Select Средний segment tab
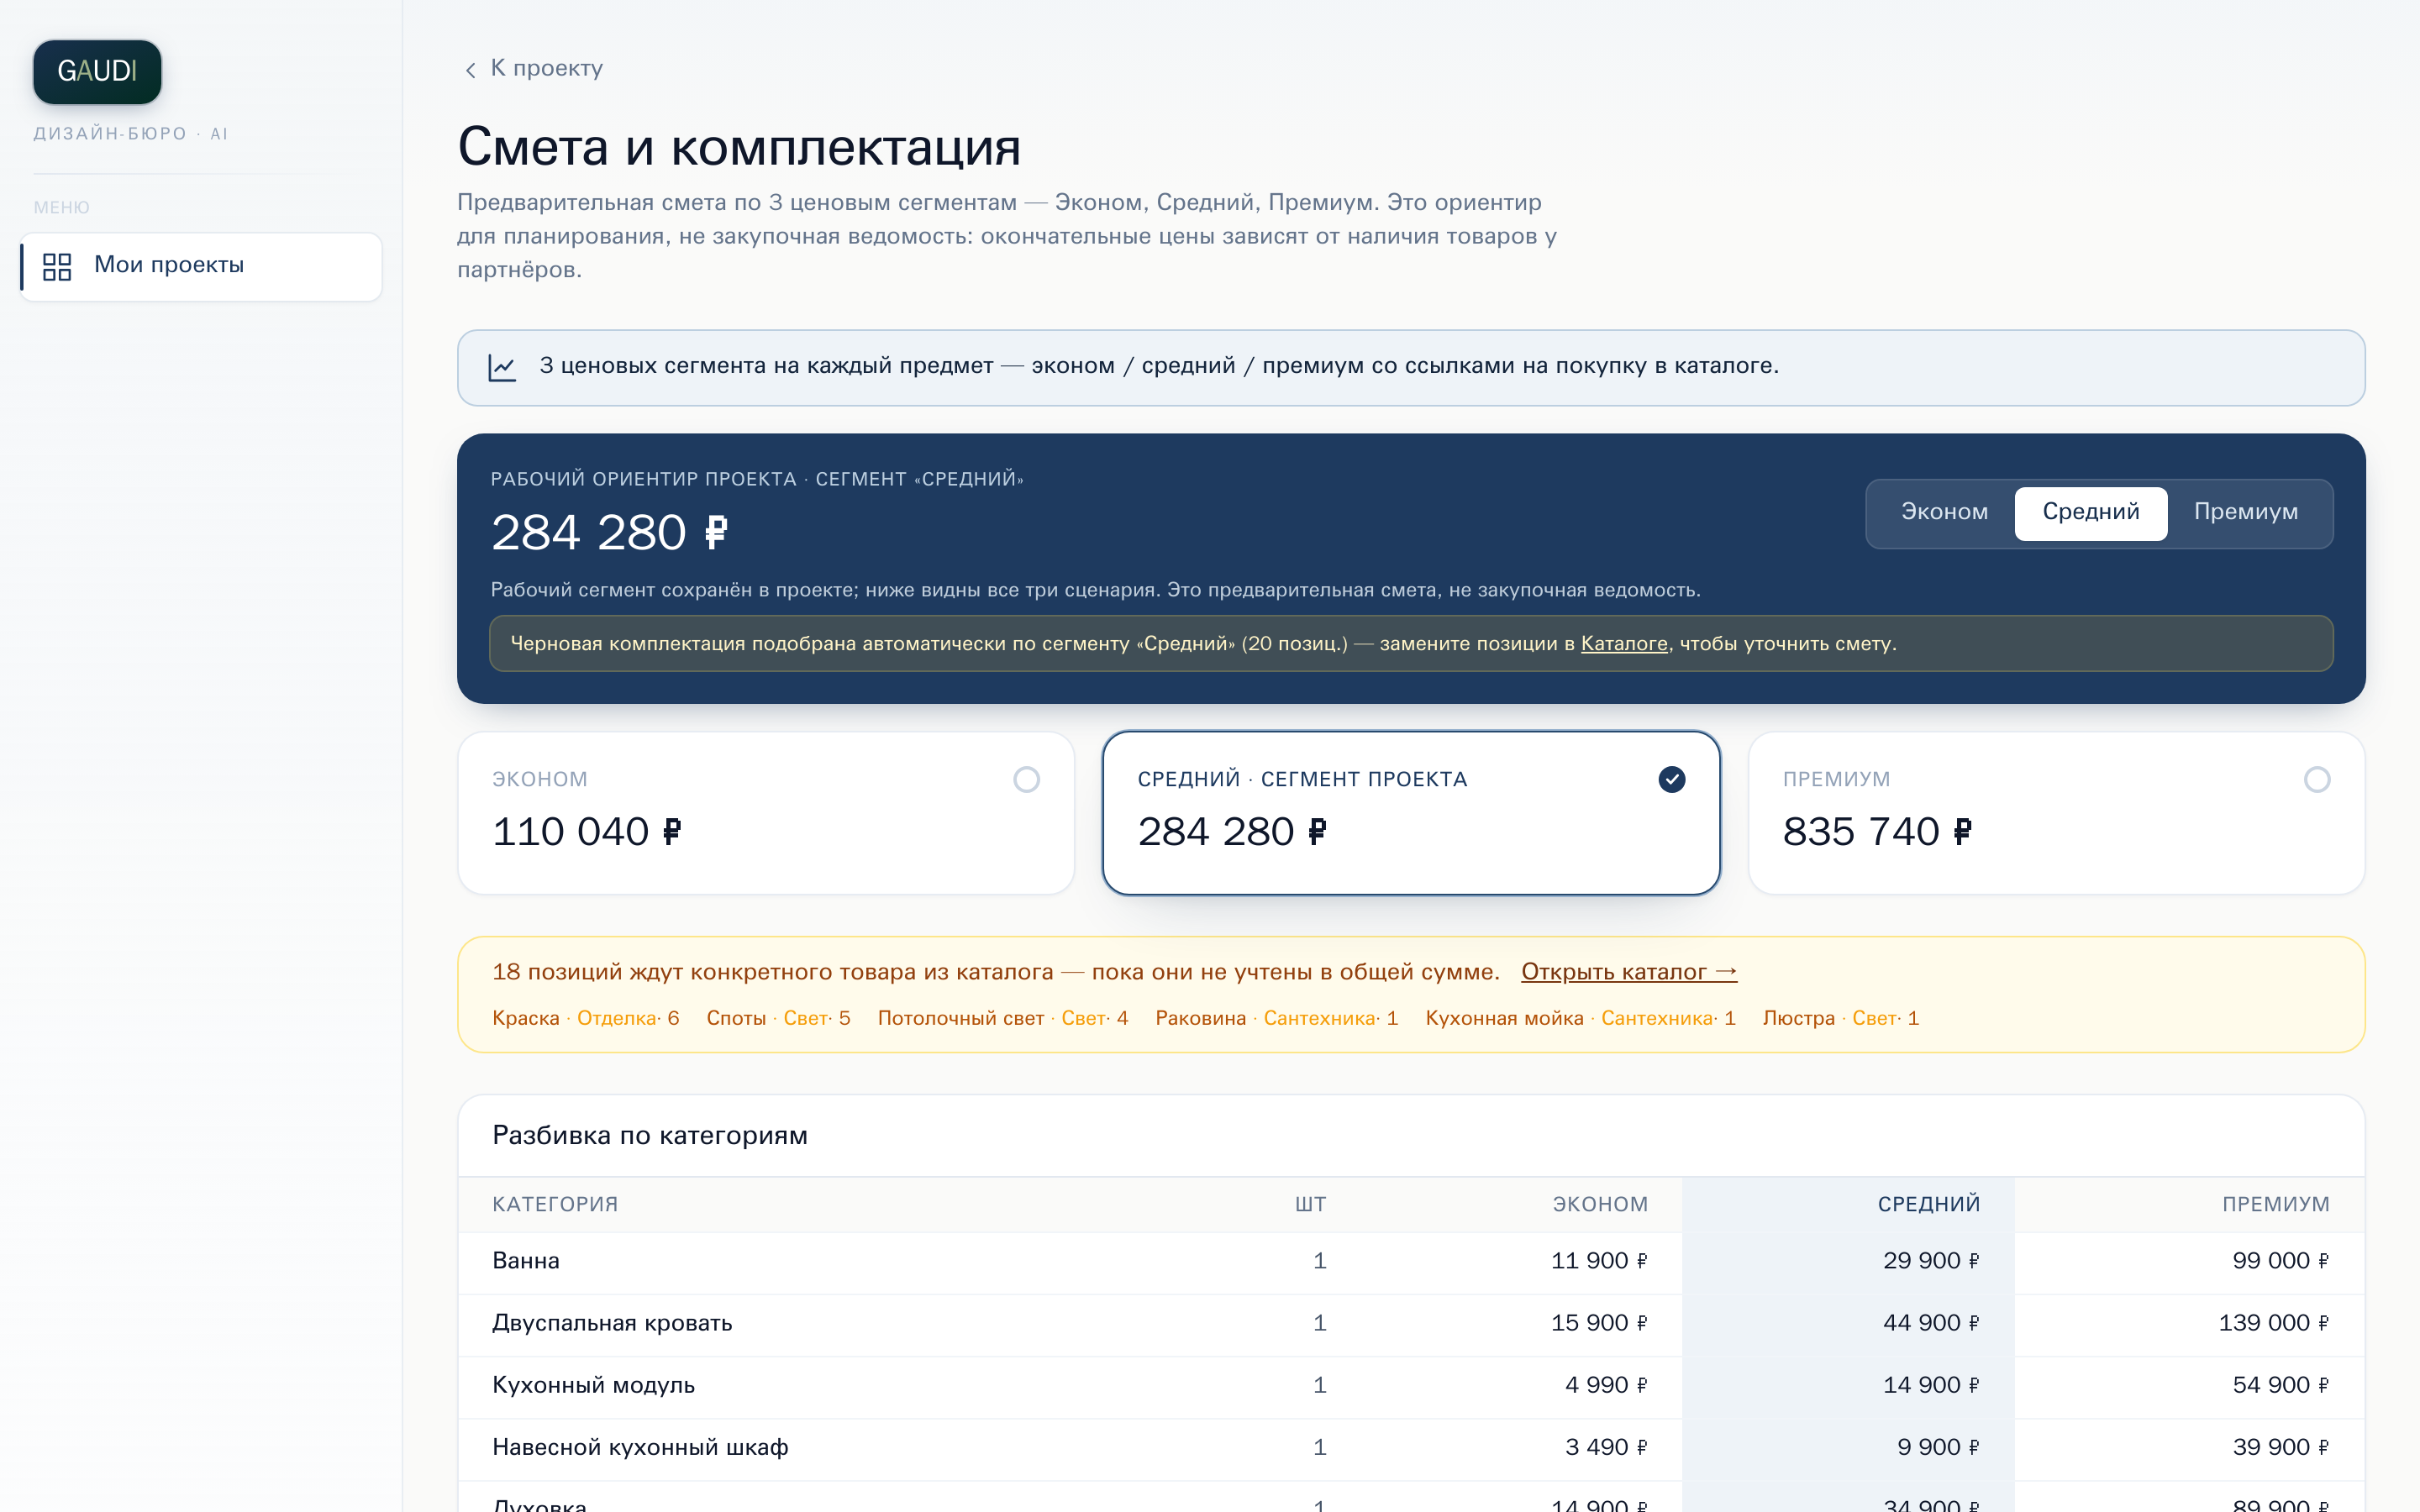The image size is (2420, 1512). point(2090,513)
